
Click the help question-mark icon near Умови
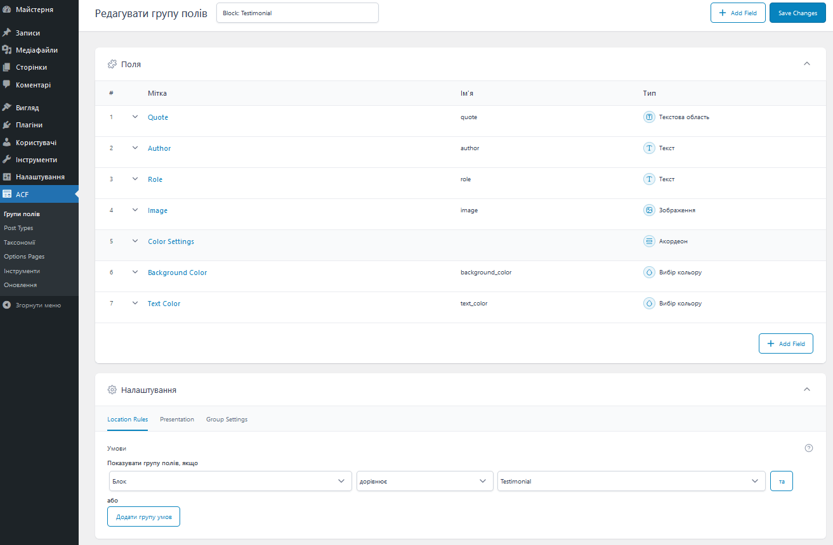tap(809, 448)
